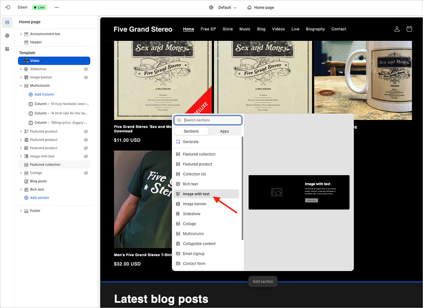
Task: Click the coffee mug product image
Action: point(363,80)
